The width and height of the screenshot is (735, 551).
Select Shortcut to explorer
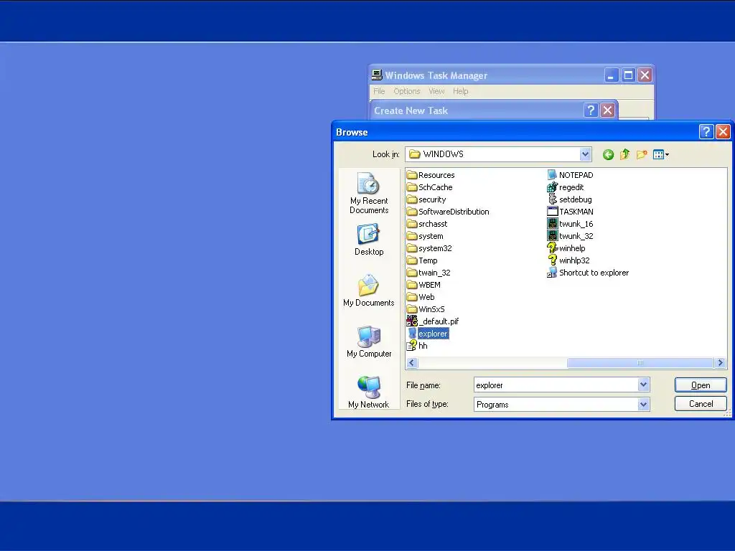point(588,272)
